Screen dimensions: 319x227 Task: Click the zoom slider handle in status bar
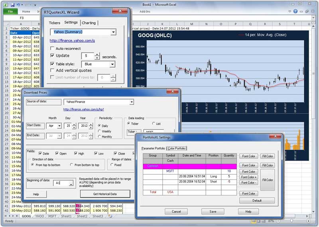coord(292,221)
